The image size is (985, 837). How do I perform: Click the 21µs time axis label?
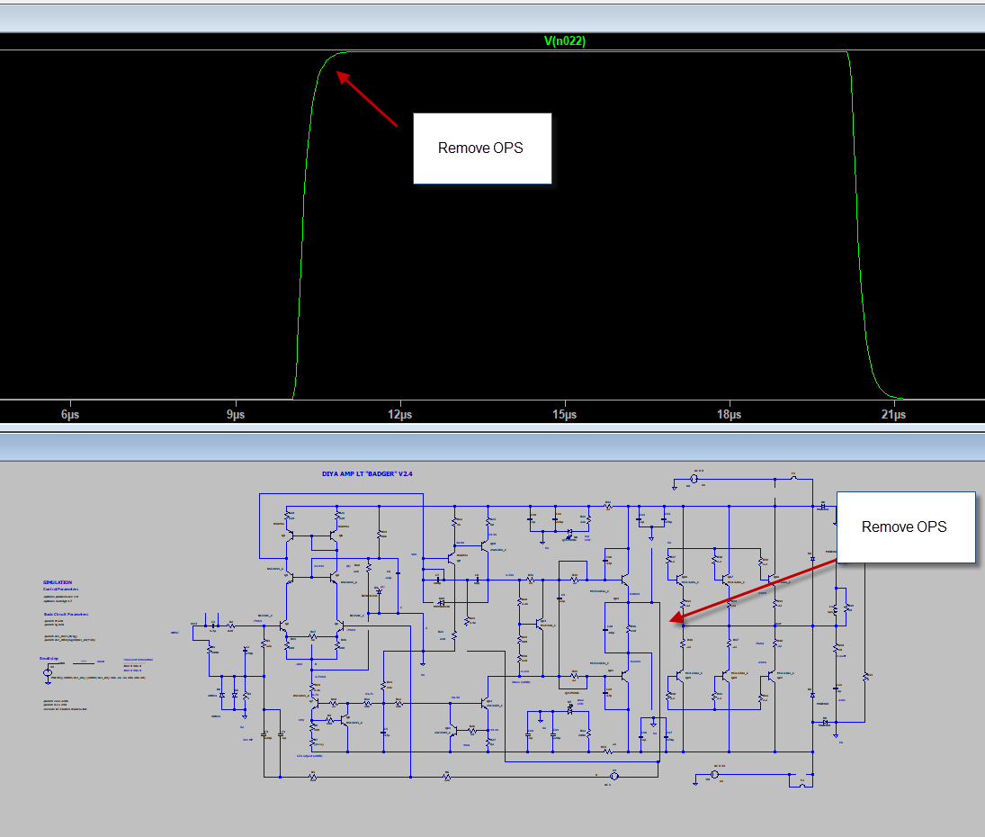(x=894, y=415)
